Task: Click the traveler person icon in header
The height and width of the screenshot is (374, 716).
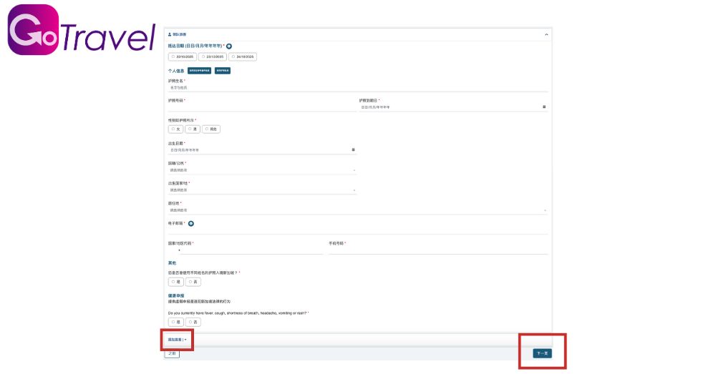Action: coord(169,34)
